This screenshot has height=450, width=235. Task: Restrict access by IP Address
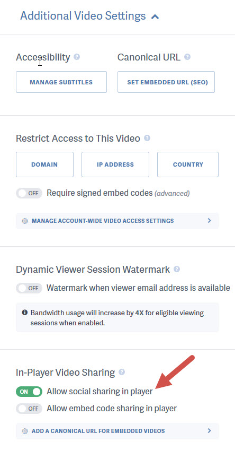pyautogui.click(x=115, y=165)
